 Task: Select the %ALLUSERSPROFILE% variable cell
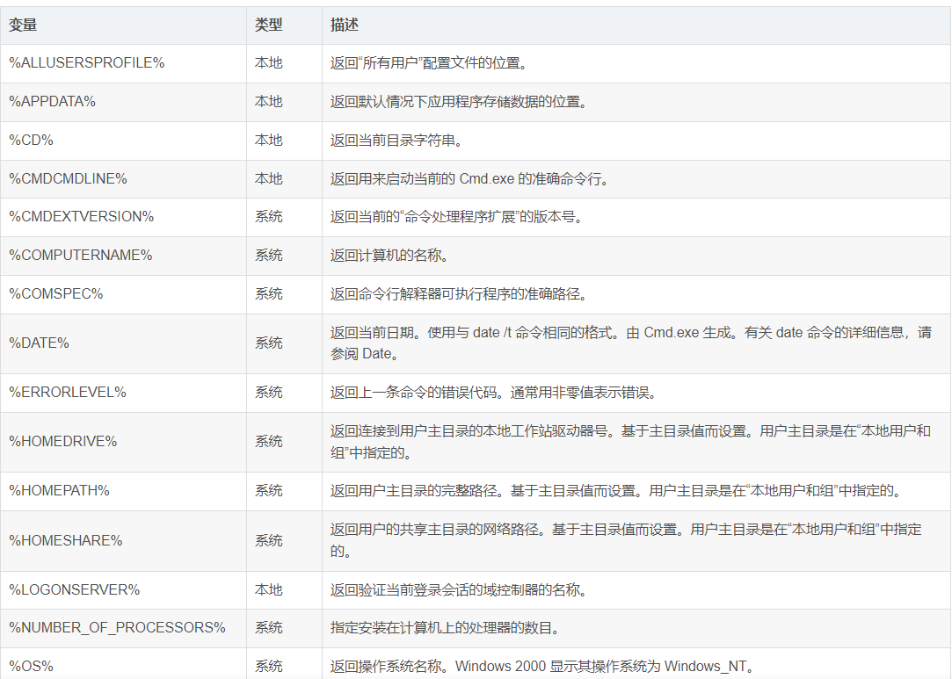87,63
